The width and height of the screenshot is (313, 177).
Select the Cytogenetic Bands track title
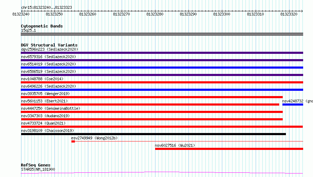point(42,26)
